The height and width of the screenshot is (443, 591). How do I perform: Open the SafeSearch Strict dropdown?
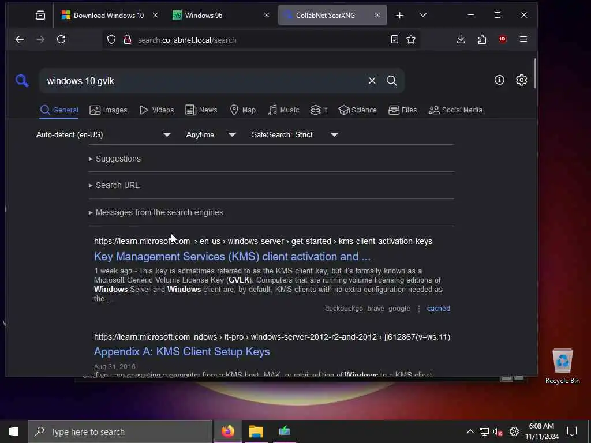coord(295,134)
